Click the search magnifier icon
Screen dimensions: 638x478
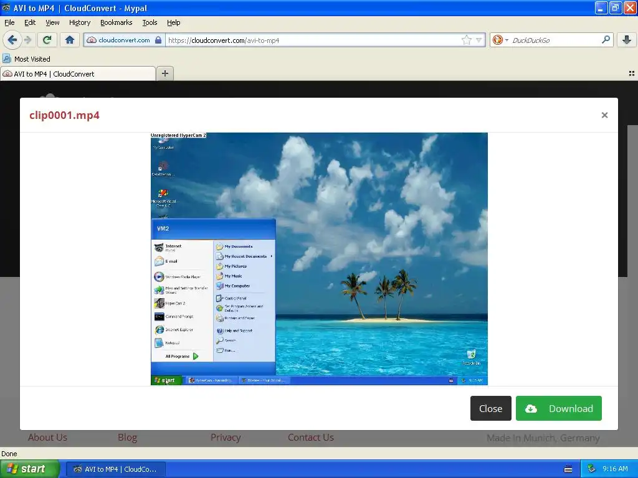pos(606,40)
